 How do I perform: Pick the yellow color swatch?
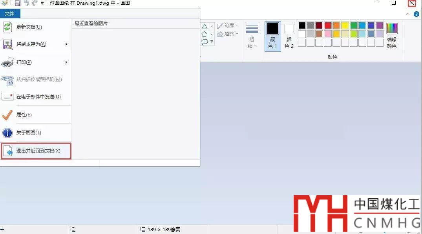[345, 25]
